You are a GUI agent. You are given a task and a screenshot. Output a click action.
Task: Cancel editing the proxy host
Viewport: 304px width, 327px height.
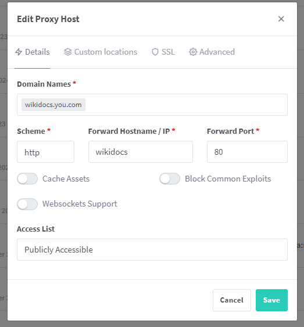[232, 300]
